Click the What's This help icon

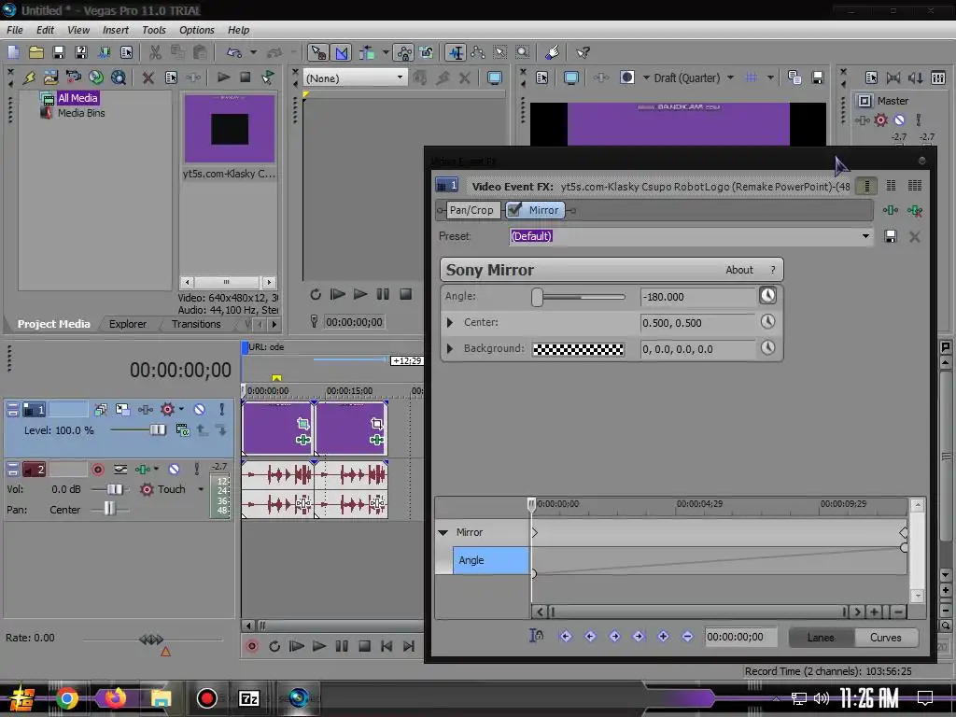(x=583, y=52)
